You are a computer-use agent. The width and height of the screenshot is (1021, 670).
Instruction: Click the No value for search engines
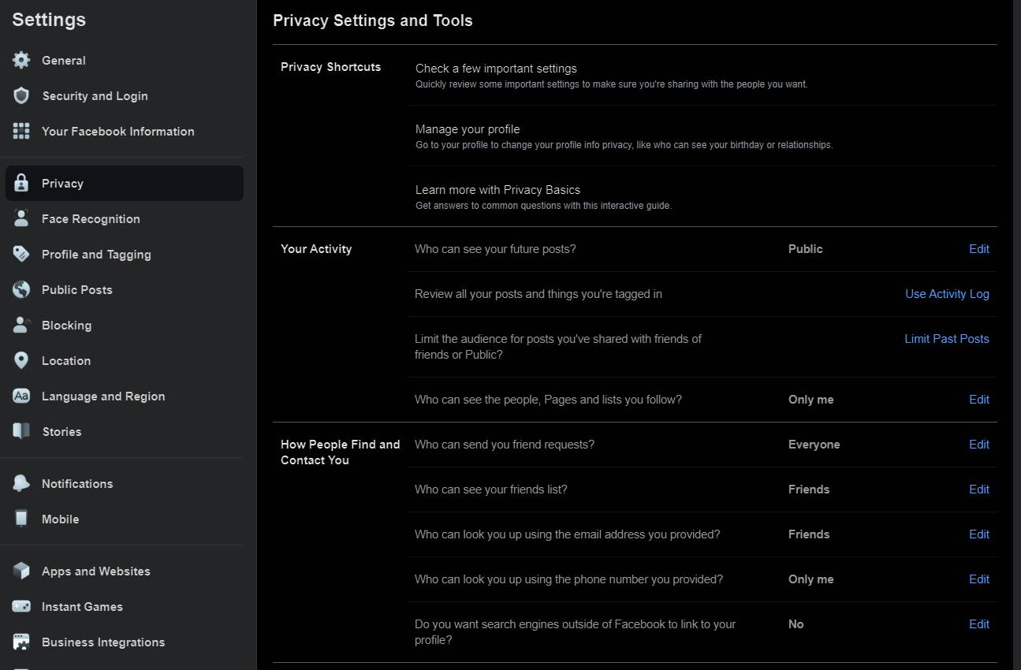tap(796, 623)
